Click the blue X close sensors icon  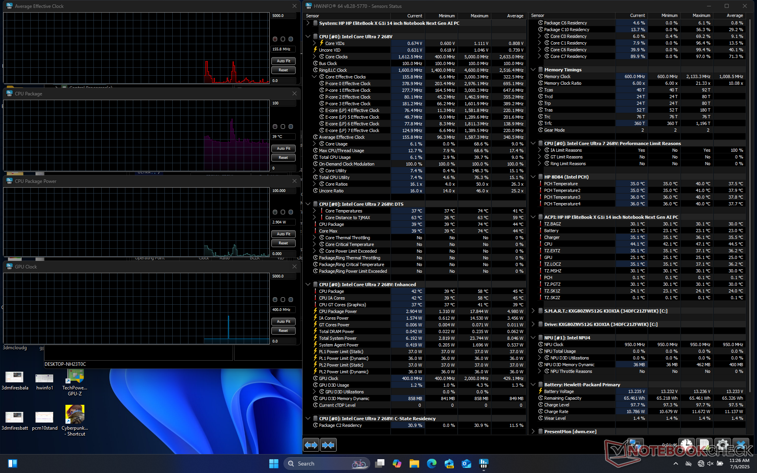(741, 445)
